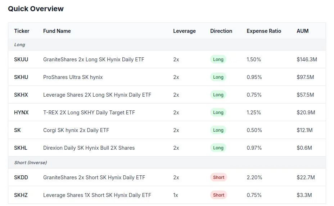Click Corgi SK hynix 2x Daily ETF
334x206 pixels.
pyautogui.click(x=76, y=130)
